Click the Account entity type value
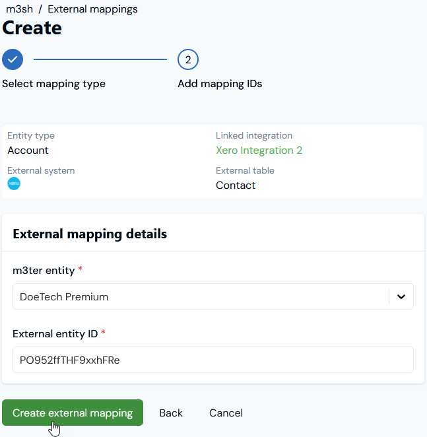427x437 pixels. pyautogui.click(x=28, y=151)
